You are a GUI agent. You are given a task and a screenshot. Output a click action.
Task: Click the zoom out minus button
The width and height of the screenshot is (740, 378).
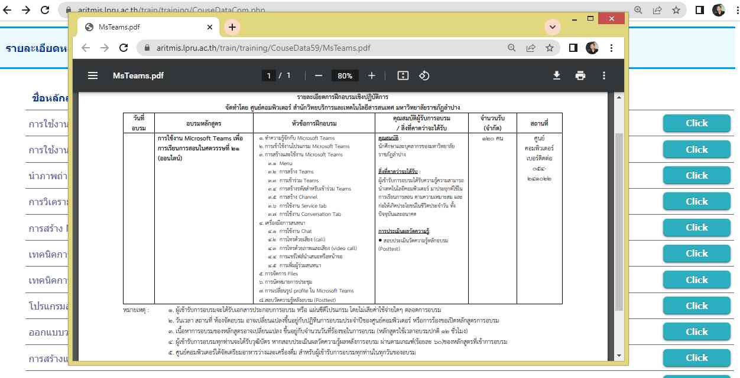pos(319,75)
